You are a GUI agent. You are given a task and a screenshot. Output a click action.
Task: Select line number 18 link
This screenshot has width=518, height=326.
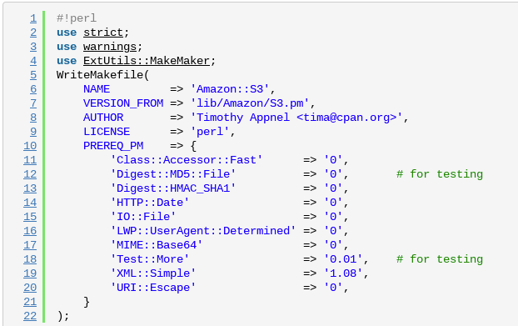[x=30, y=259]
